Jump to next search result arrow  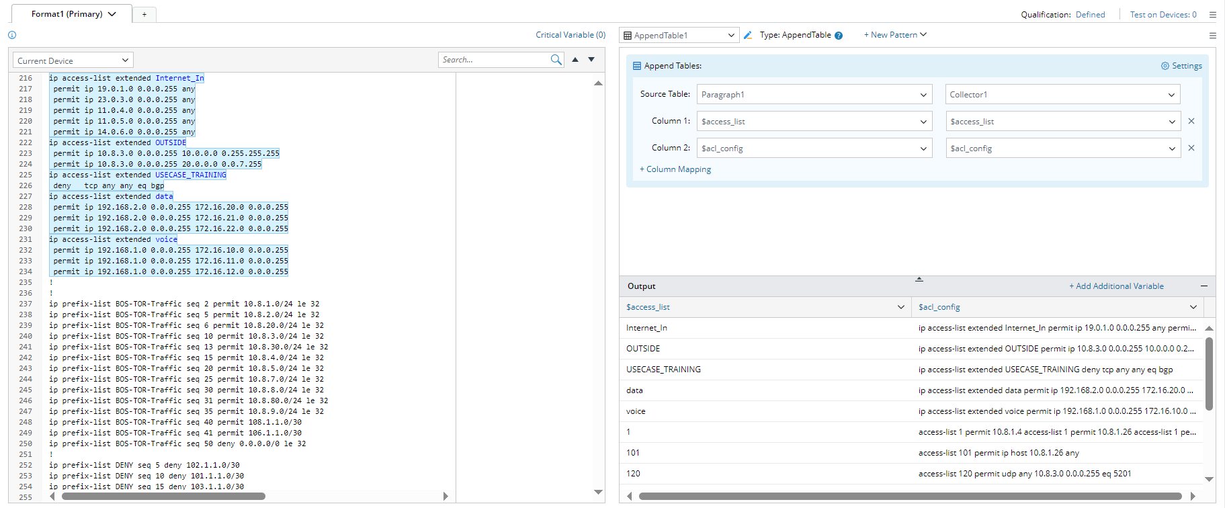point(591,60)
